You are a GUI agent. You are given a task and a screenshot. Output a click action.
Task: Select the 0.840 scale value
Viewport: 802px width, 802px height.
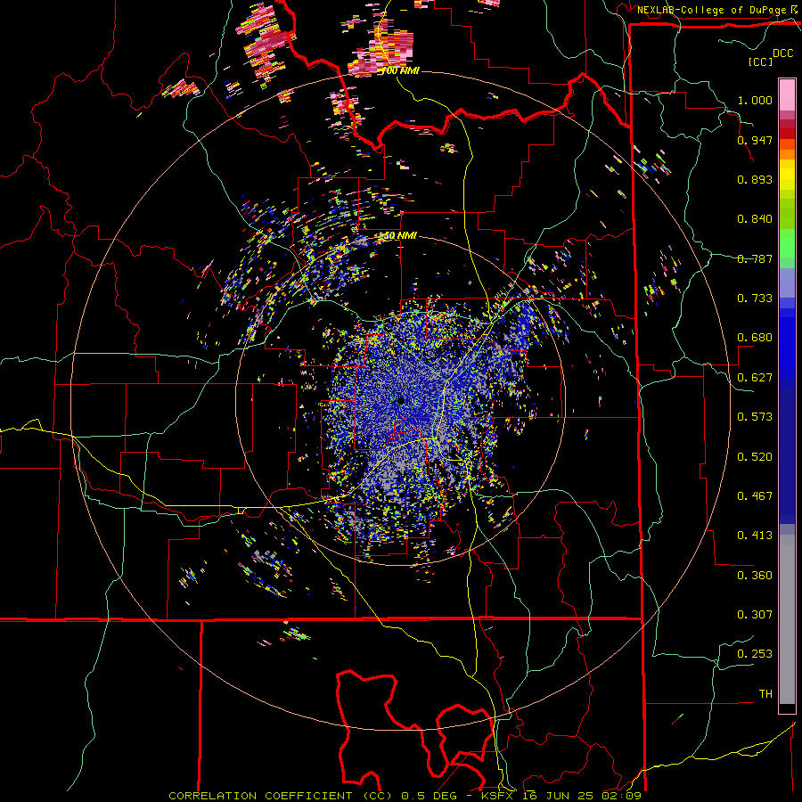[755, 219]
